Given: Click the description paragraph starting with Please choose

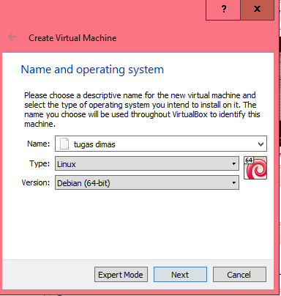Looking at the screenshot, I should coord(142,109).
